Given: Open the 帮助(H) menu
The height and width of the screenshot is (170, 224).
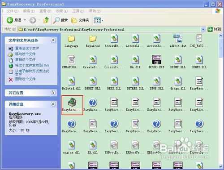Looking at the screenshot, I should click(x=95, y=11).
